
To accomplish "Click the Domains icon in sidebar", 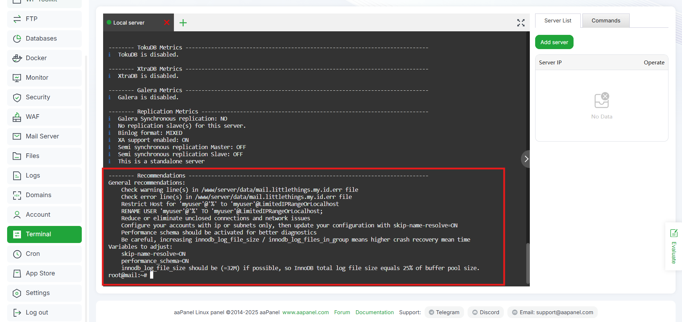I will click(x=17, y=195).
